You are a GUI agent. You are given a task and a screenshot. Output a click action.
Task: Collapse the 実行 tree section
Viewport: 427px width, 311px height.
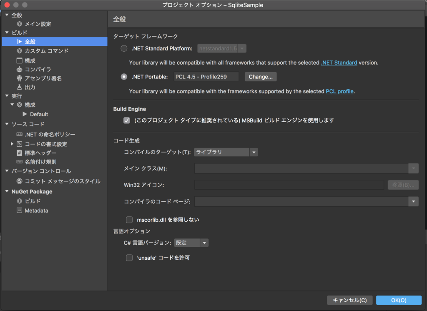point(7,96)
